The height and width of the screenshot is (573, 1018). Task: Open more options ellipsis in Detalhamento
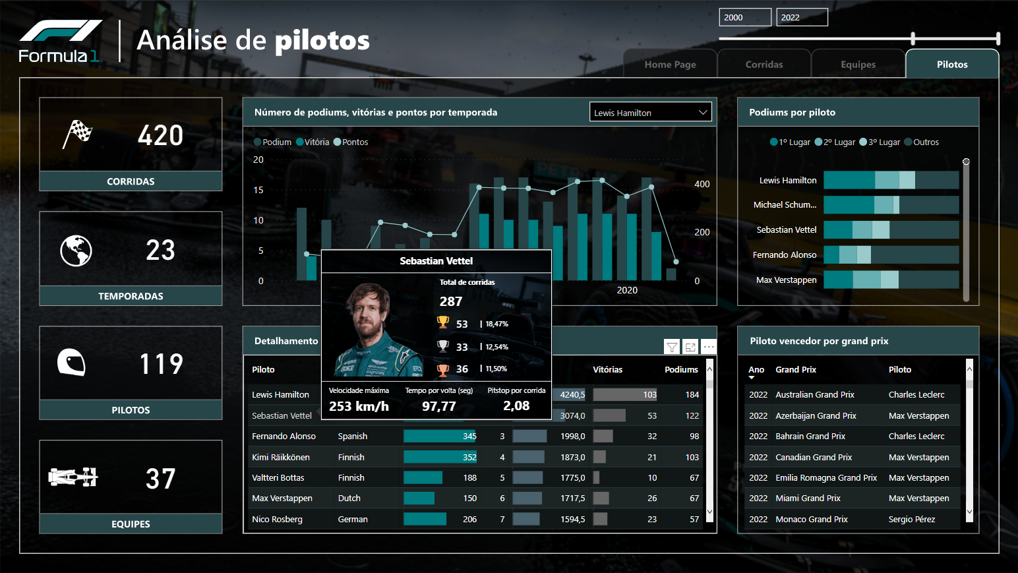coord(709,347)
